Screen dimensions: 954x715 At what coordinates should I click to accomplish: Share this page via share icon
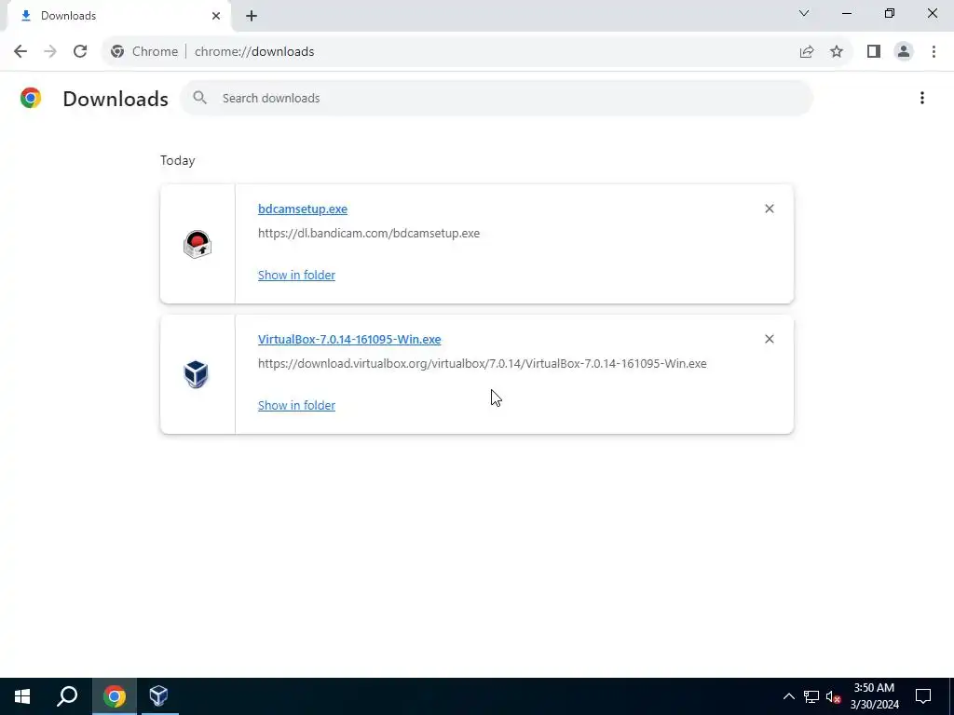[x=807, y=52]
